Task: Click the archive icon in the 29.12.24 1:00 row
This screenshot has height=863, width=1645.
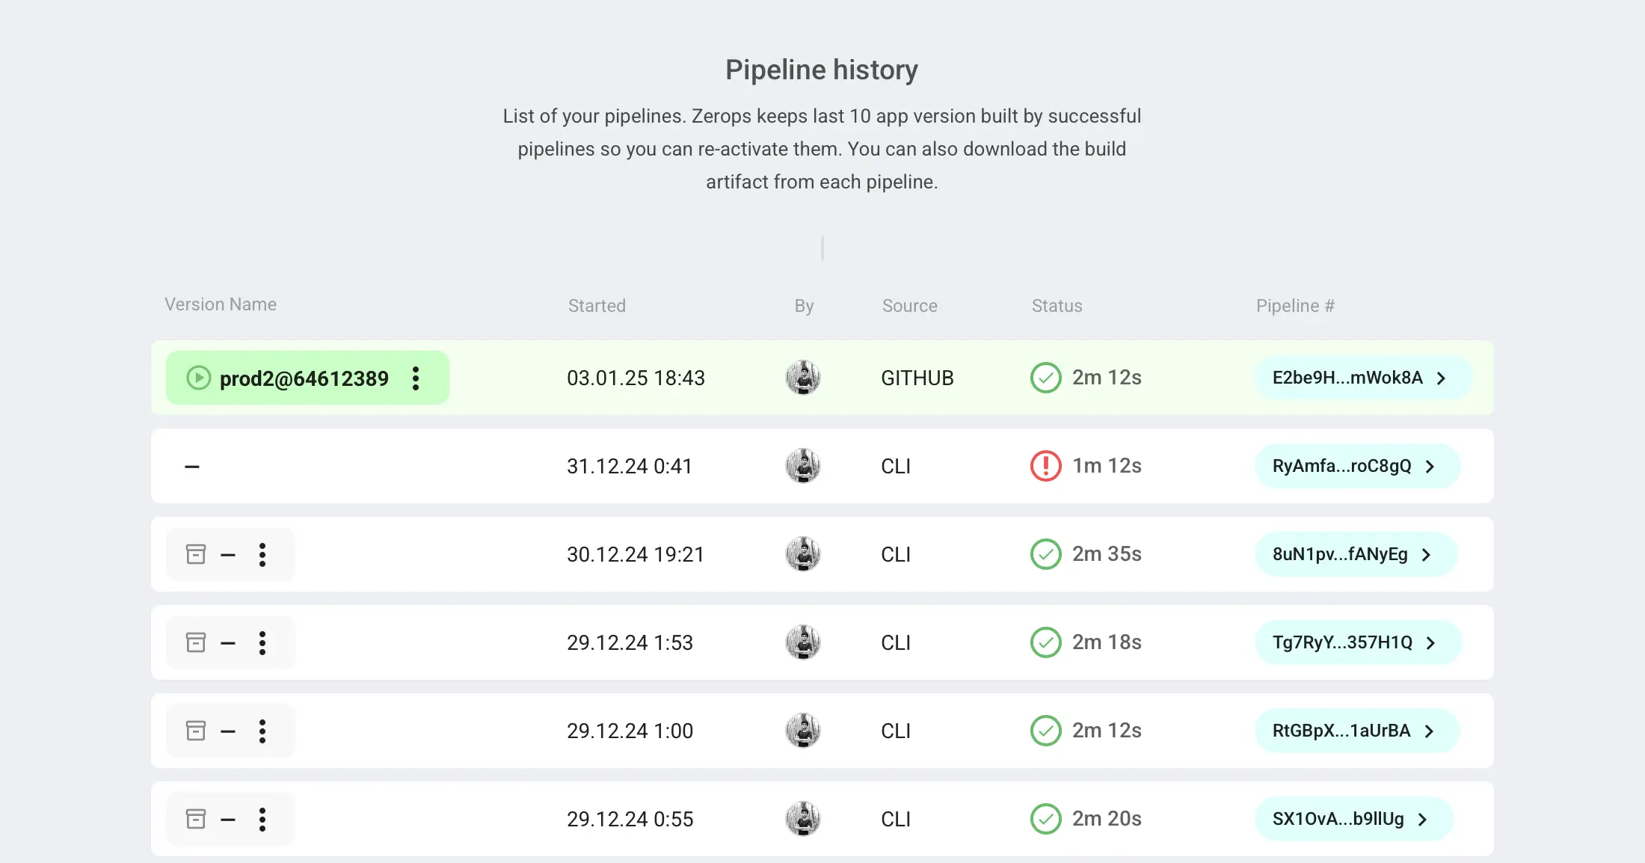Action: tap(196, 731)
